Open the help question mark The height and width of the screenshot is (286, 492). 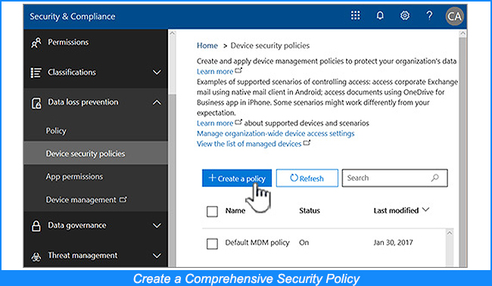429,15
